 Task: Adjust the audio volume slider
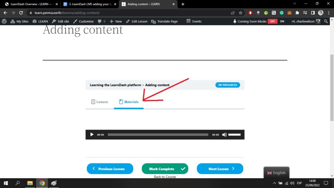coord(234,134)
